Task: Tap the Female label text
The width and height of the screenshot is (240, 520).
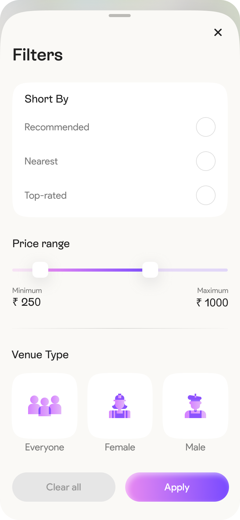Action: 120,447
